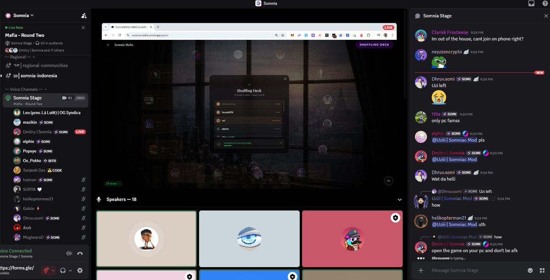Click the @Uziii mention in elphie's message
The height and width of the screenshot is (280, 550).
(454, 140)
